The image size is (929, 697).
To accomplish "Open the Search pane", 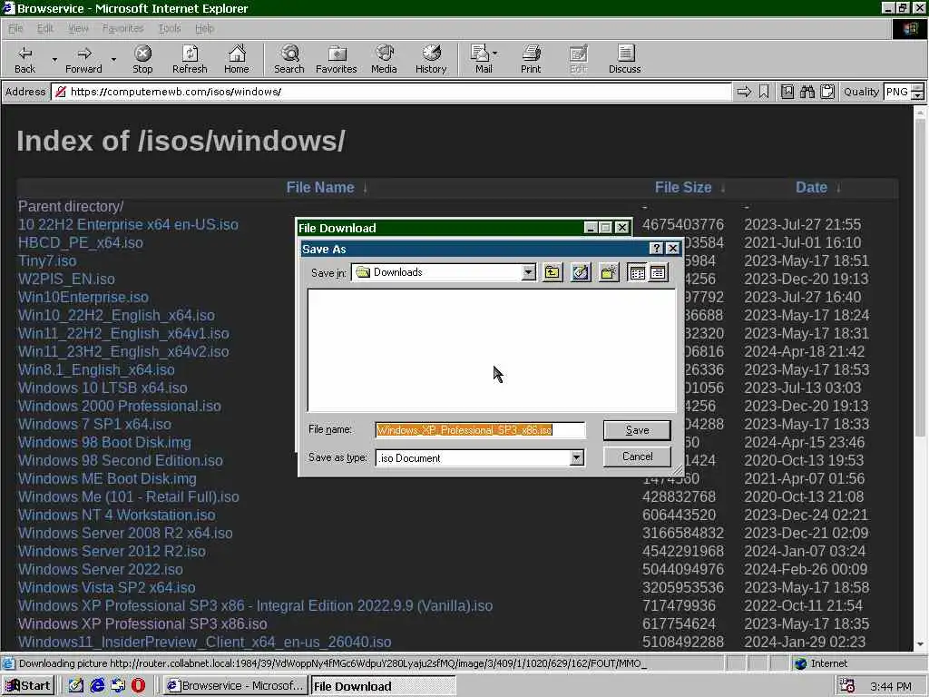I will [x=289, y=59].
